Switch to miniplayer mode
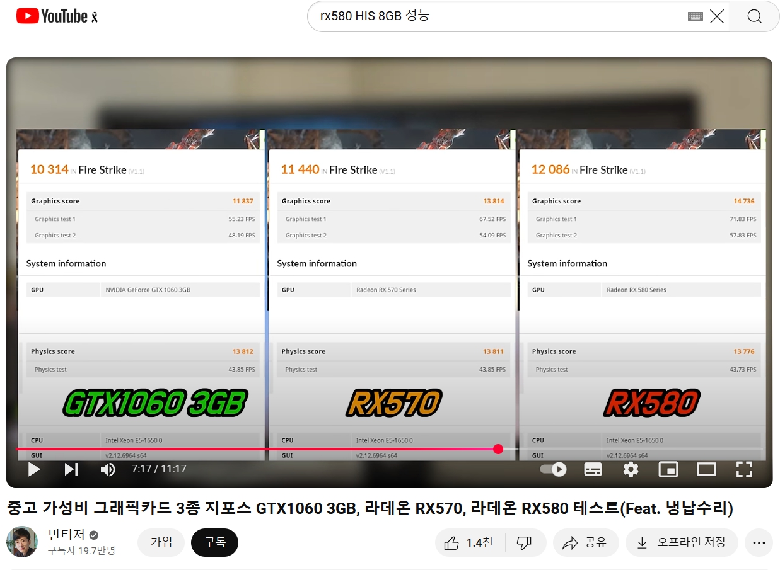This screenshot has height=570, width=780. pos(668,469)
